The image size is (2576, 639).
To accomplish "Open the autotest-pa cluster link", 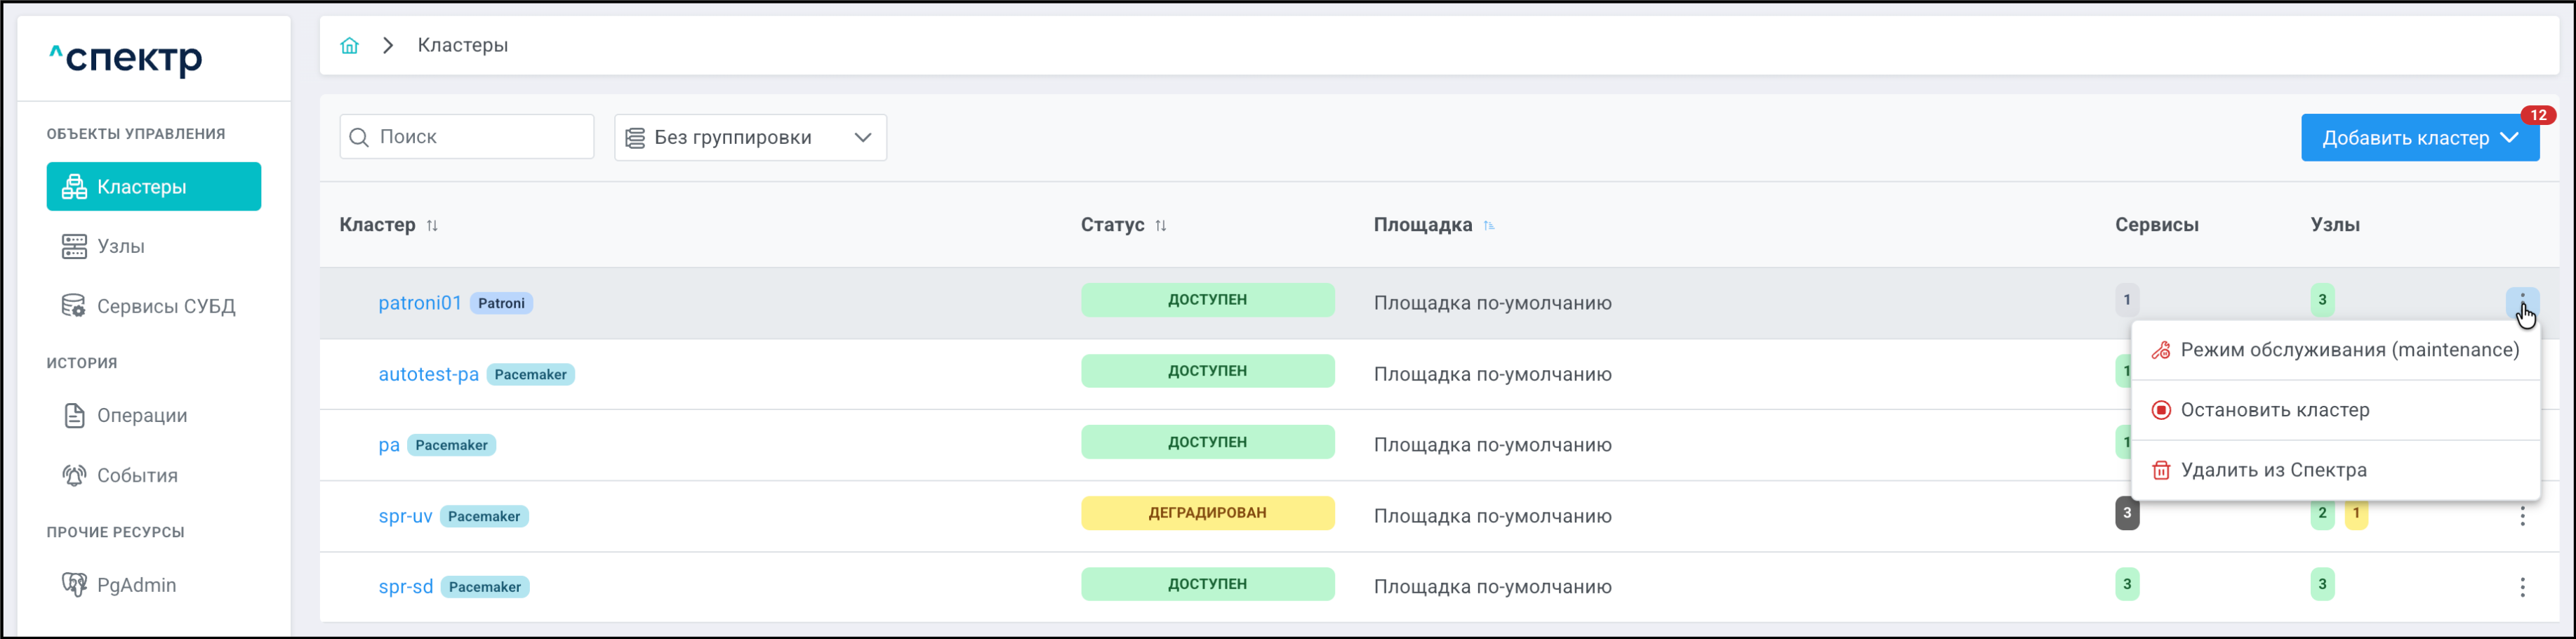I will (x=428, y=374).
